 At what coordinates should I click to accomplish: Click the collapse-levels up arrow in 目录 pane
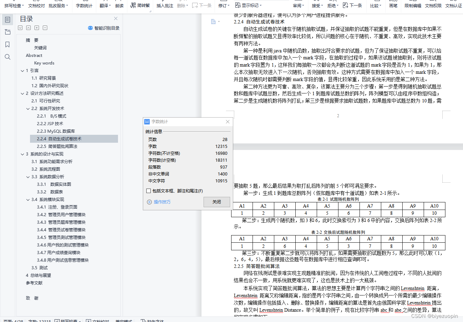coord(29,28)
